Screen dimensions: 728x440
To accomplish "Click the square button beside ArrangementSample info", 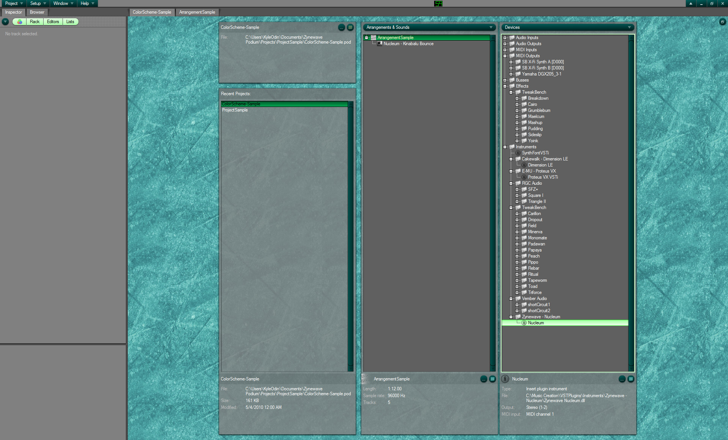I will [493, 379].
